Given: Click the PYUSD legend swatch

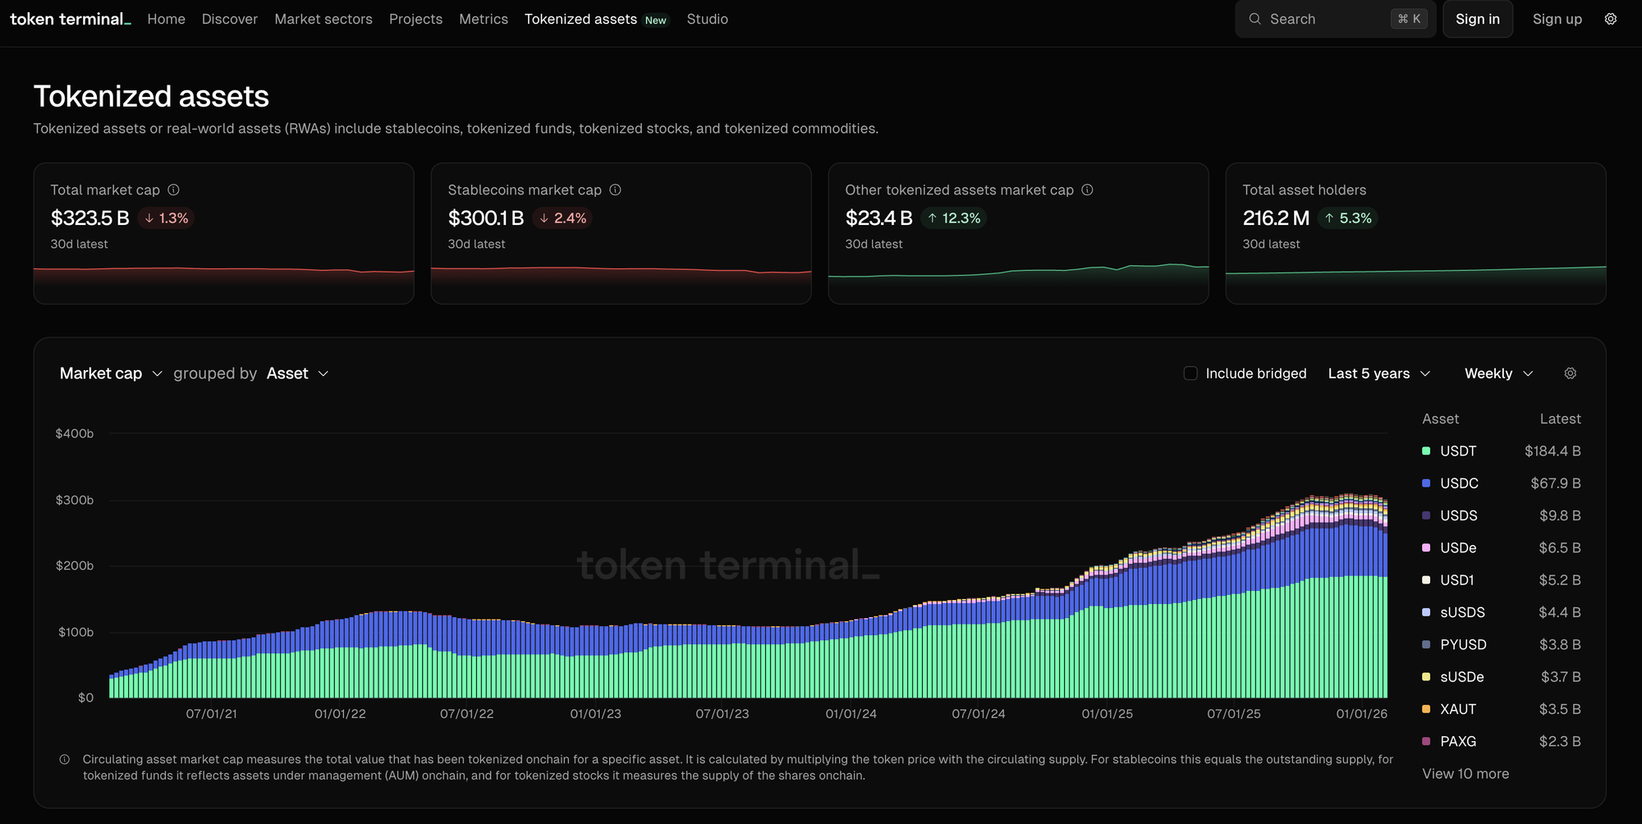Looking at the screenshot, I should tap(1426, 644).
